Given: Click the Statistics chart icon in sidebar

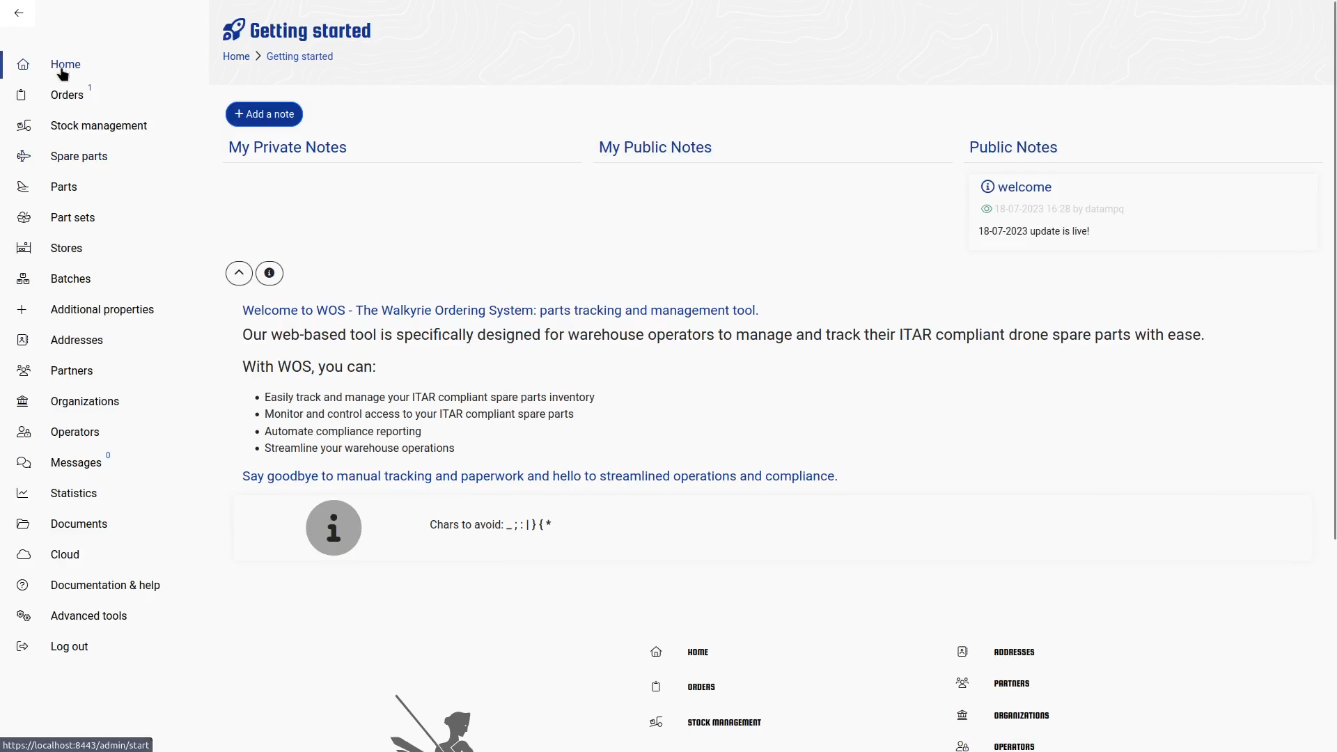Looking at the screenshot, I should pos(23,493).
